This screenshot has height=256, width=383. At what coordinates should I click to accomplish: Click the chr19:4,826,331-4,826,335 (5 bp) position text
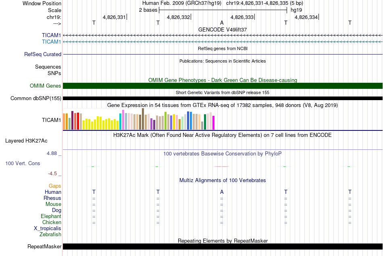264,3
